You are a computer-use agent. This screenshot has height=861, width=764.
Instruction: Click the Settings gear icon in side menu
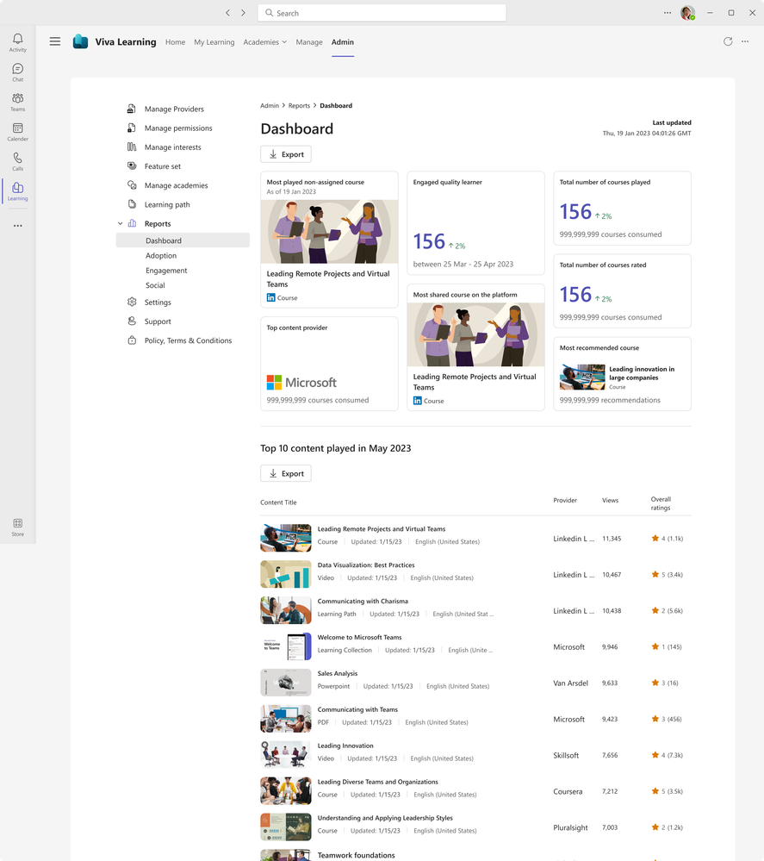tap(132, 302)
